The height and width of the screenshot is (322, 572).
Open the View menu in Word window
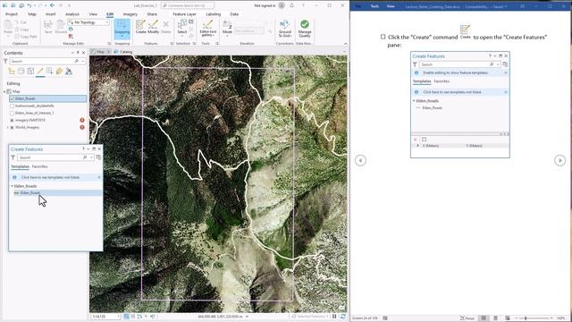[x=391, y=6]
